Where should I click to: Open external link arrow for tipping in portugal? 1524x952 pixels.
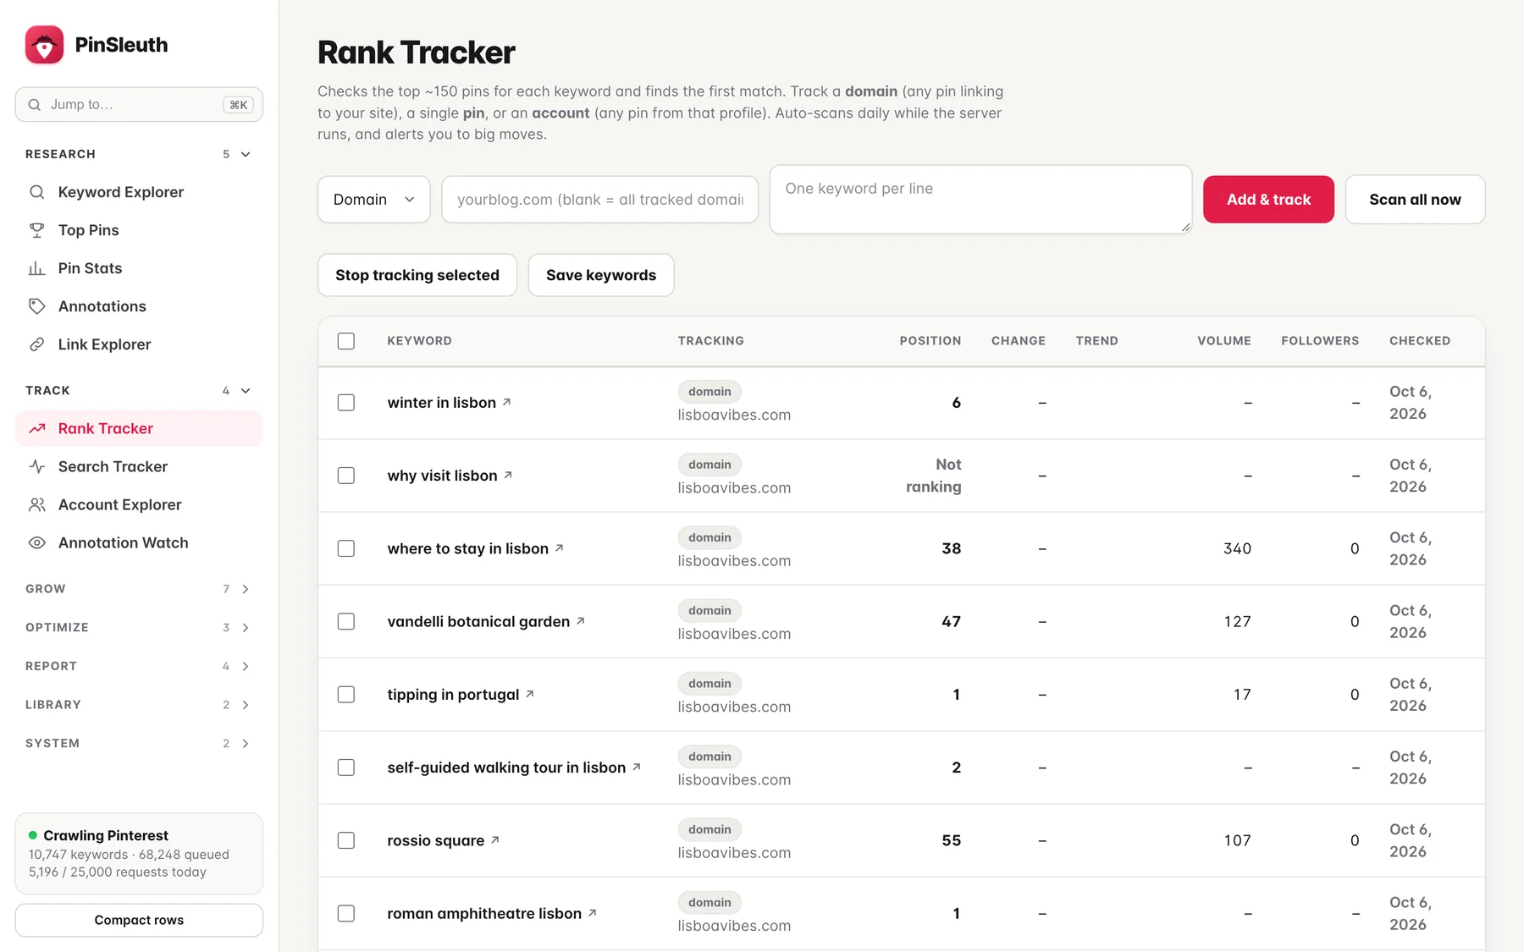(x=530, y=693)
